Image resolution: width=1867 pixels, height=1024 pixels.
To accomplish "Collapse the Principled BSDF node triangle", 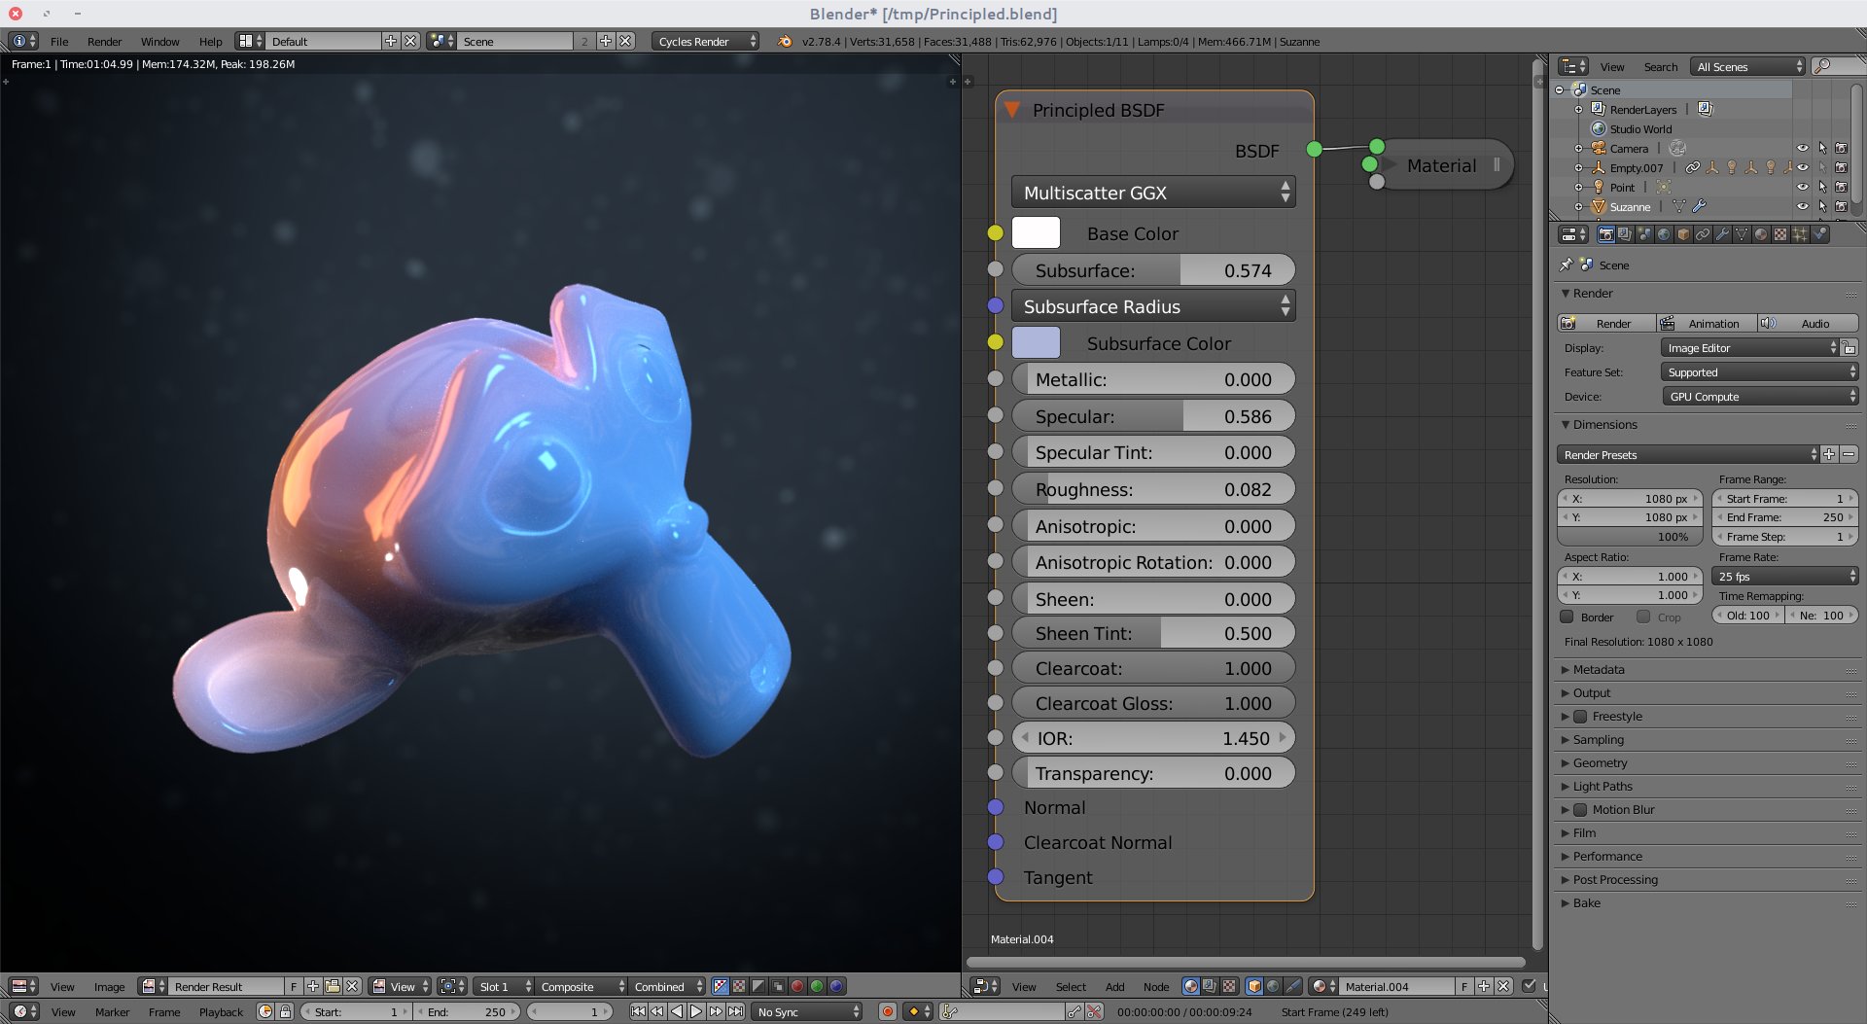I will [x=1012, y=110].
